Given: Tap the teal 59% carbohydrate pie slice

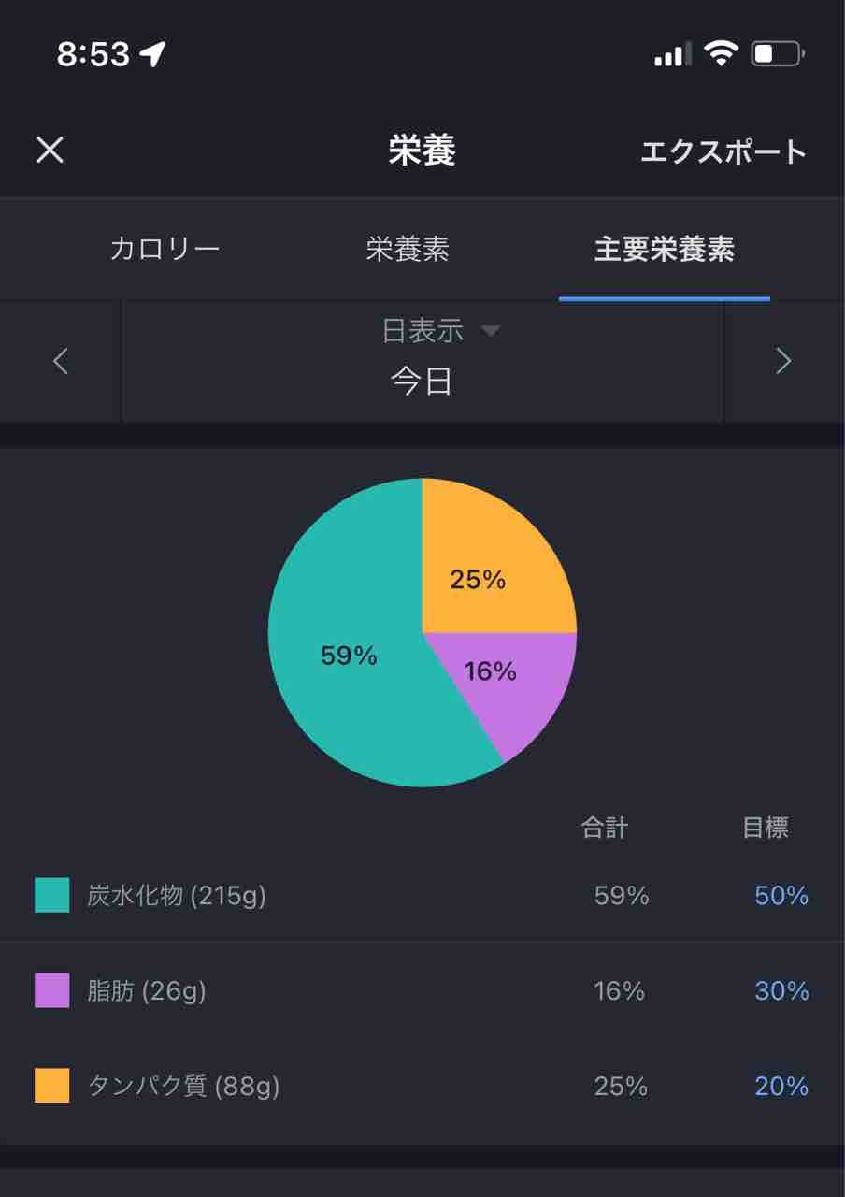Looking at the screenshot, I should (x=348, y=656).
